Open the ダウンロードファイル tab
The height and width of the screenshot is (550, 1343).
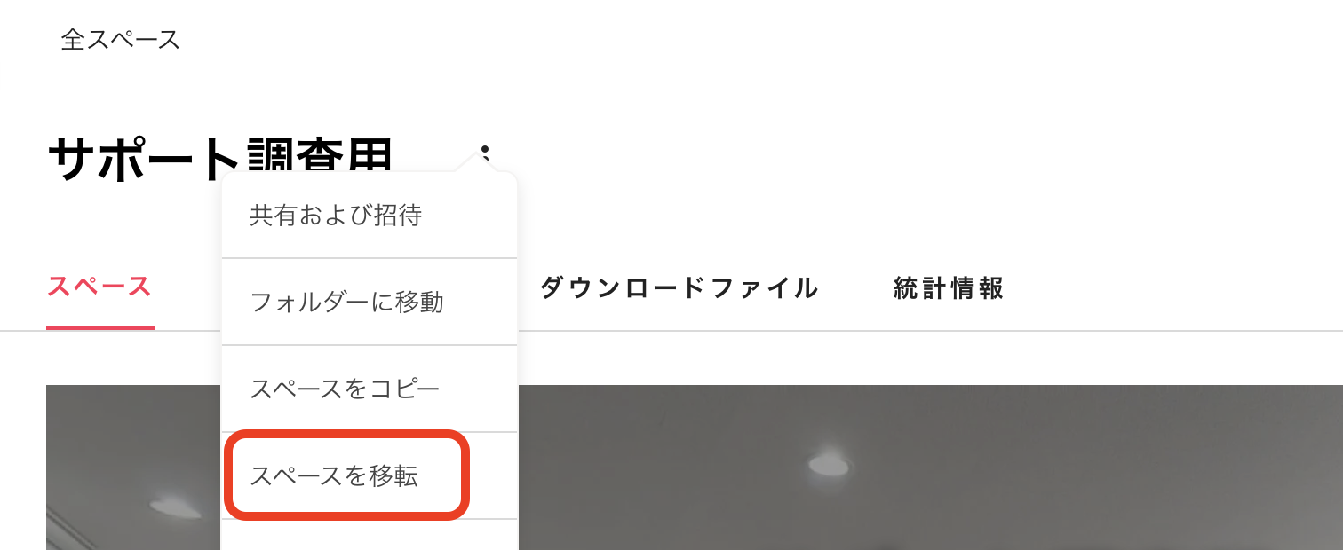click(x=679, y=287)
